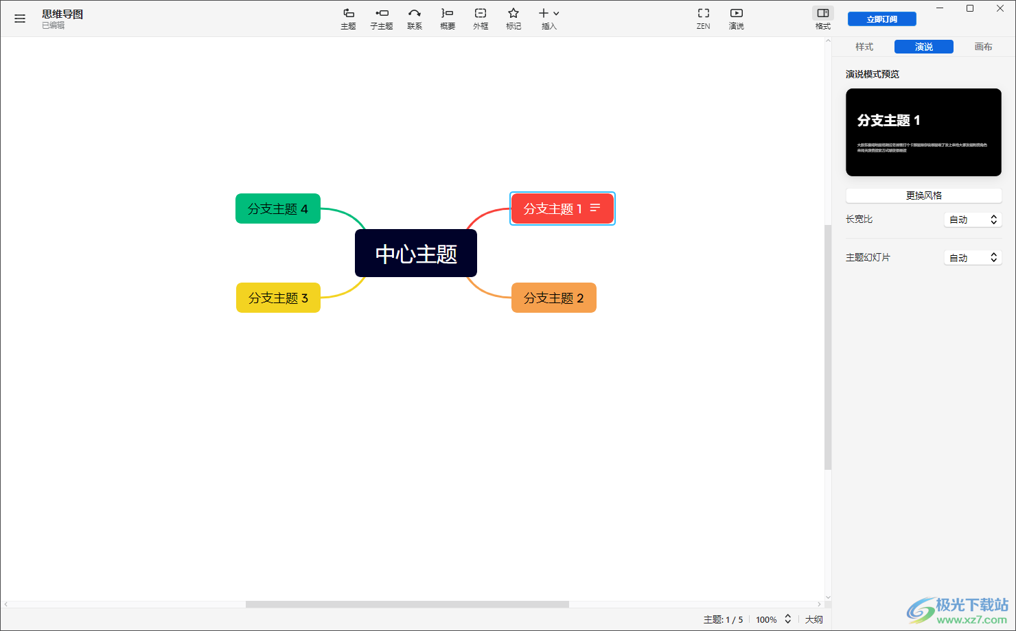
Task: Click the 已编辑 edited status text
Action: 53,25
